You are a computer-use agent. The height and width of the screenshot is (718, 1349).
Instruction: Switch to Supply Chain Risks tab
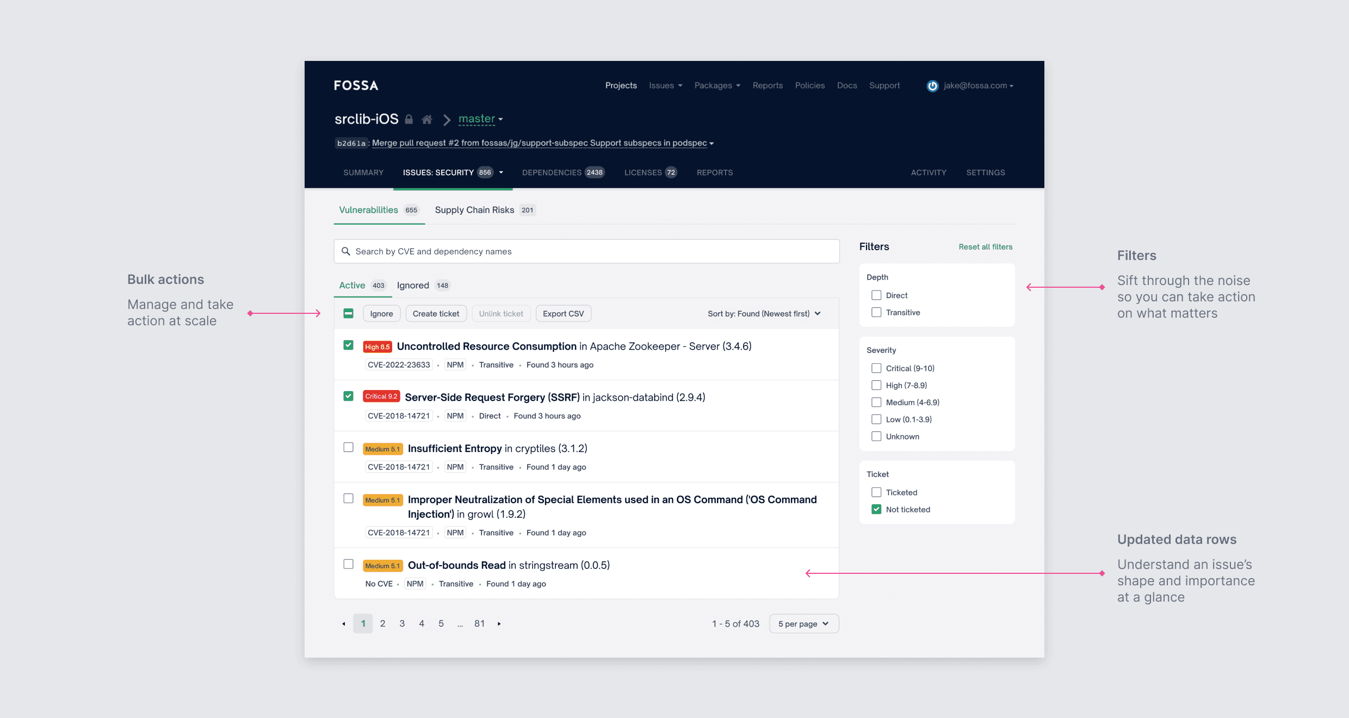coord(485,210)
